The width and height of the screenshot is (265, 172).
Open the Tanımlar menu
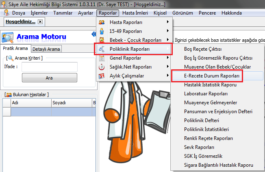pos(63,13)
